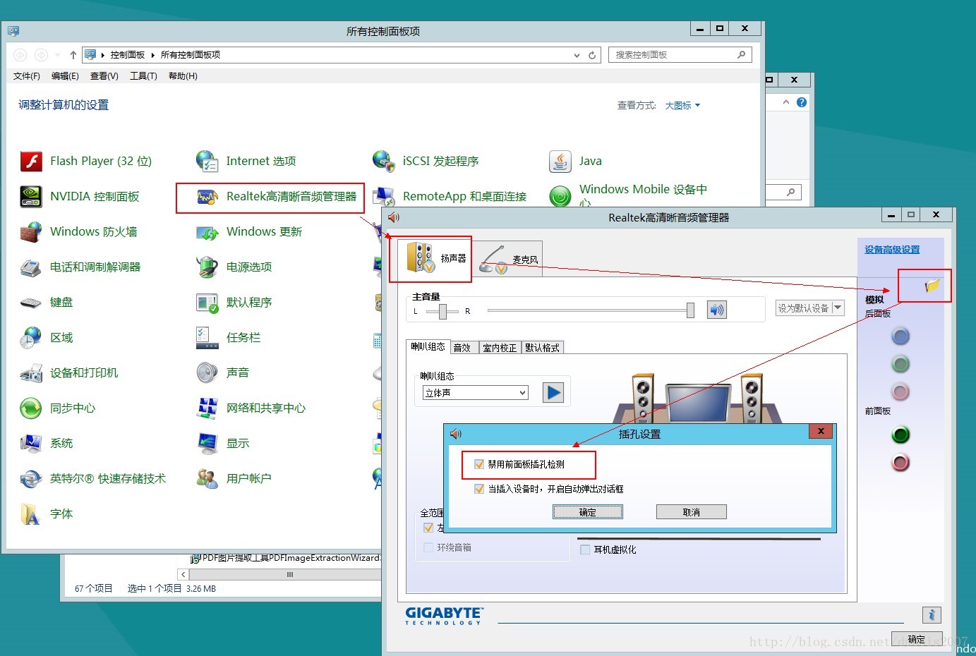This screenshot has width=976, height=656.
Task: Open 设备高级设置 link
Action: pos(892,250)
